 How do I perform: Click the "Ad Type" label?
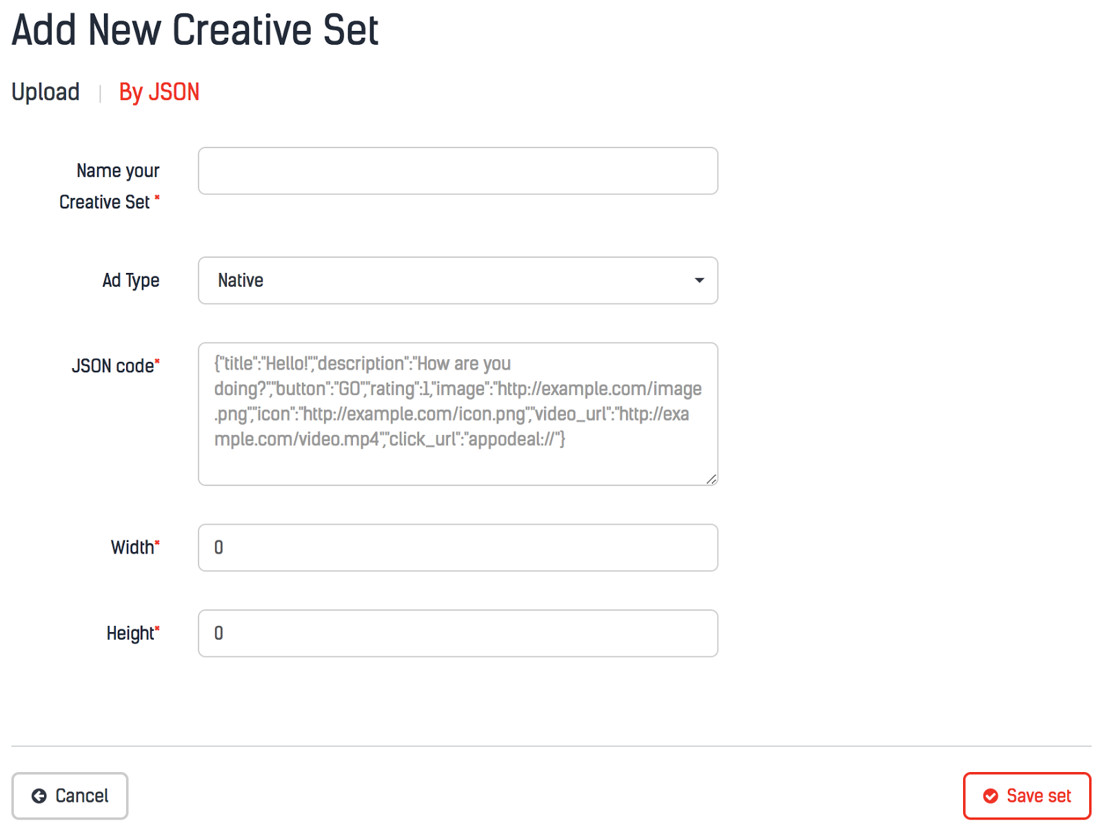[x=131, y=281]
